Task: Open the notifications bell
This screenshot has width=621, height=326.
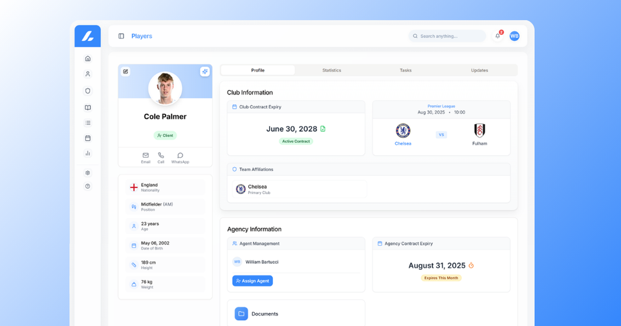Action: coord(497,36)
